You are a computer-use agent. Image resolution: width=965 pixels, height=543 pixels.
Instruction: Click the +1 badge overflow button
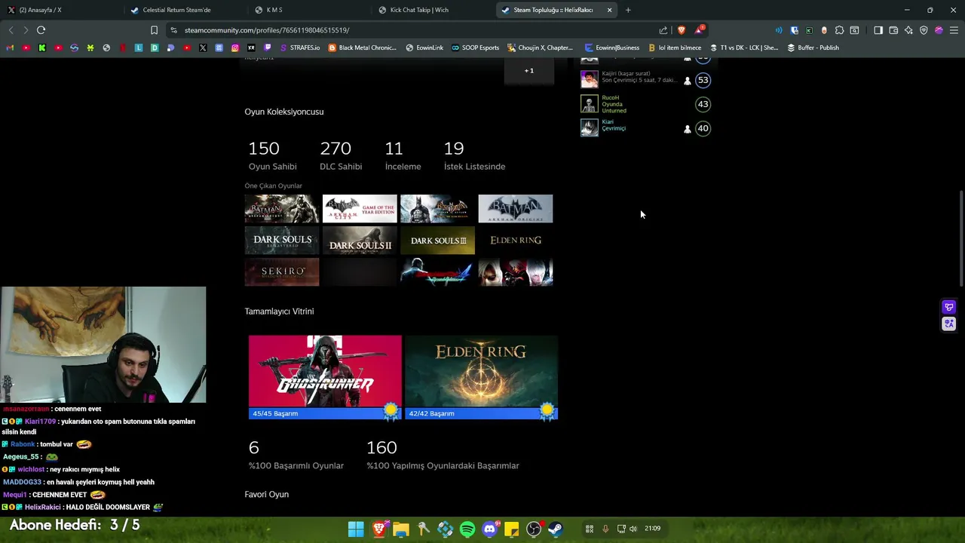pyautogui.click(x=529, y=71)
